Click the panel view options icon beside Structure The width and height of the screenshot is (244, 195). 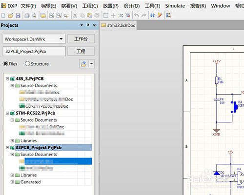(x=83, y=63)
